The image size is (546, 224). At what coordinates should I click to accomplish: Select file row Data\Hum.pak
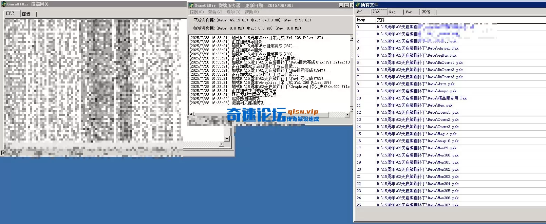point(451,105)
